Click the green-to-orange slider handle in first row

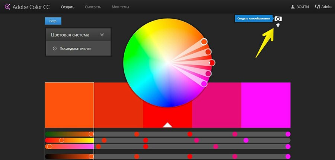(91, 134)
